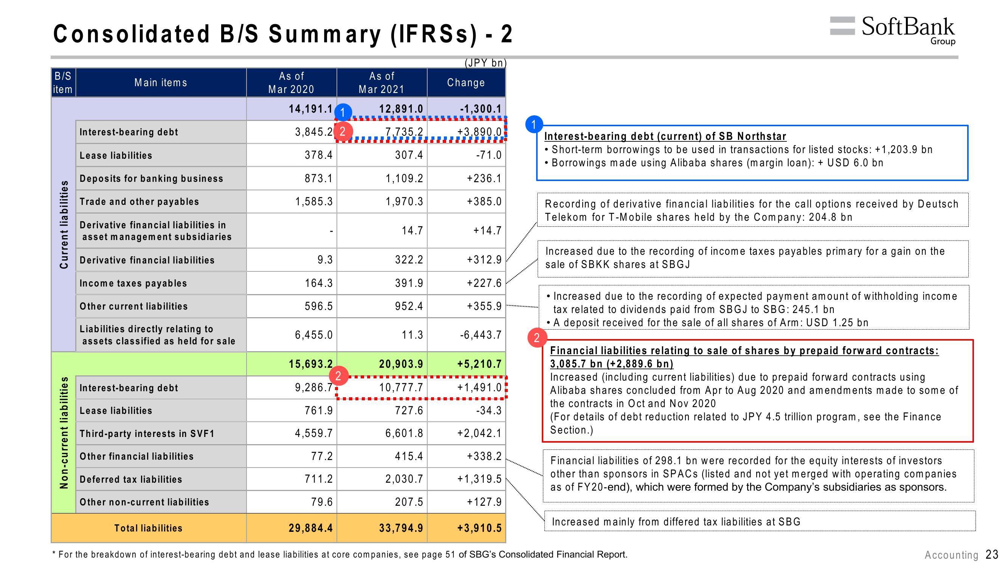The image size is (1008, 567).
Task: Click the value 1,970.3
Action: [x=404, y=201]
